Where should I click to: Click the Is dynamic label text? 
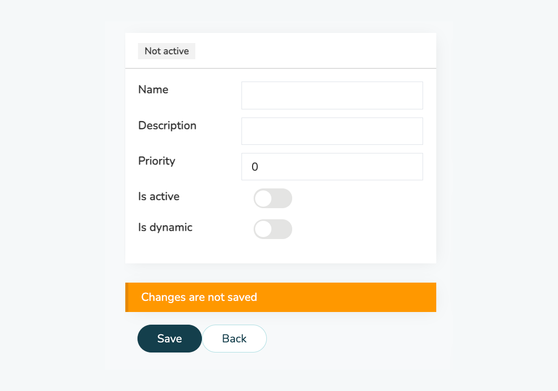pos(165,227)
